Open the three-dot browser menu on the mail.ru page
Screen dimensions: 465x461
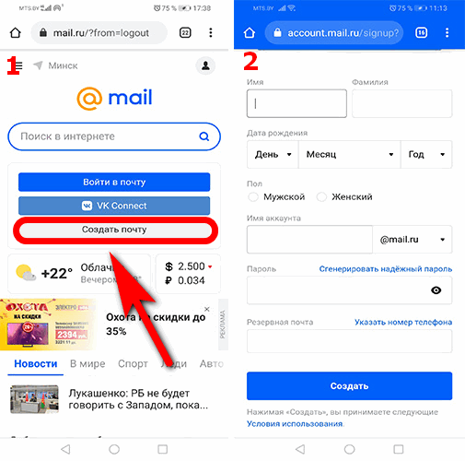(211, 32)
